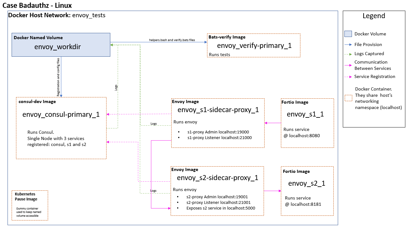Click vertical 'Logs' label near consul
This screenshot has height=233, width=411.
116,88
